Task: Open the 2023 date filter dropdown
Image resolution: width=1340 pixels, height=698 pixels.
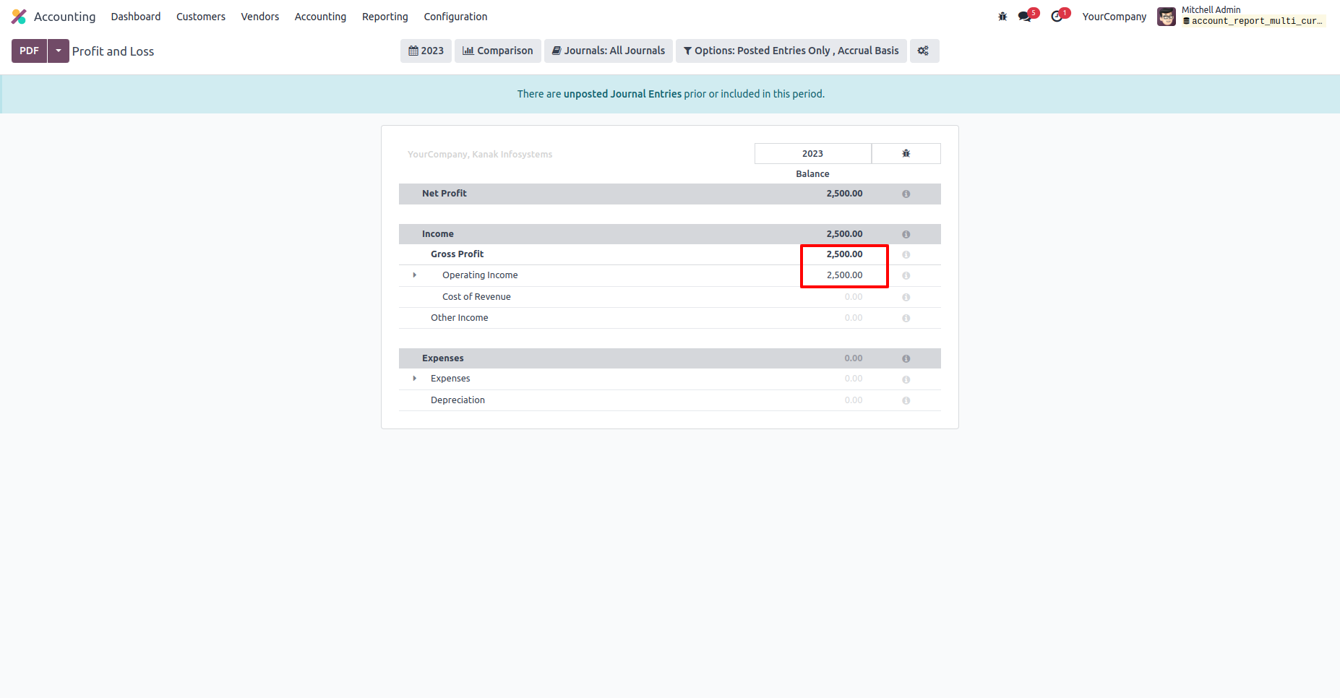Action: [426, 51]
